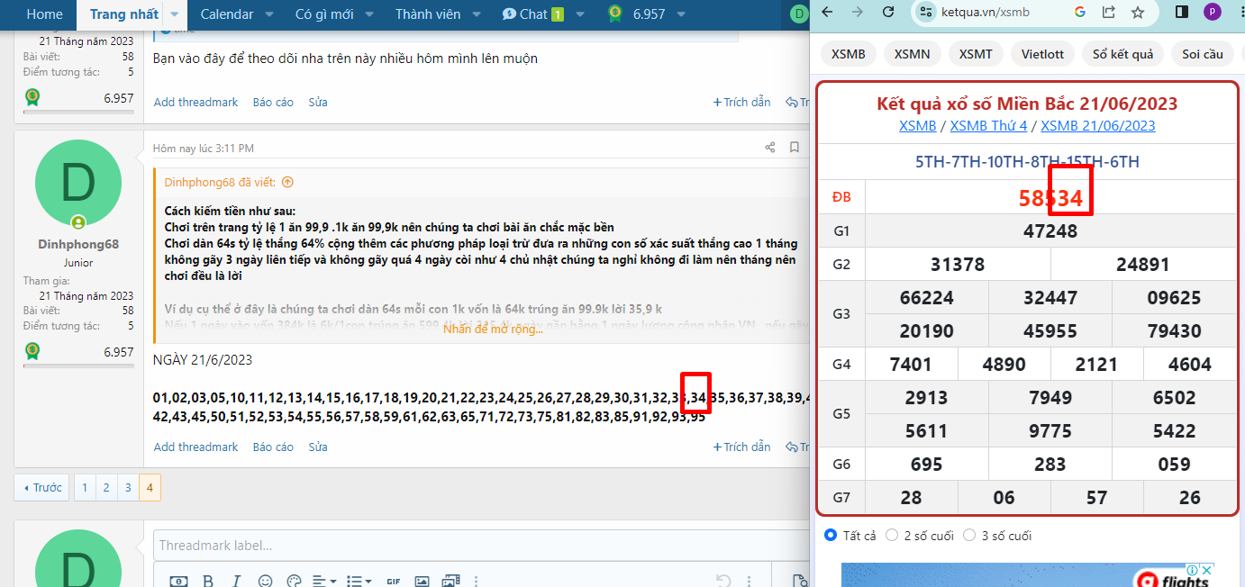Image resolution: width=1245 pixels, height=587 pixels.
Task: Click the Threadmark label input field
Action: click(x=481, y=545)
